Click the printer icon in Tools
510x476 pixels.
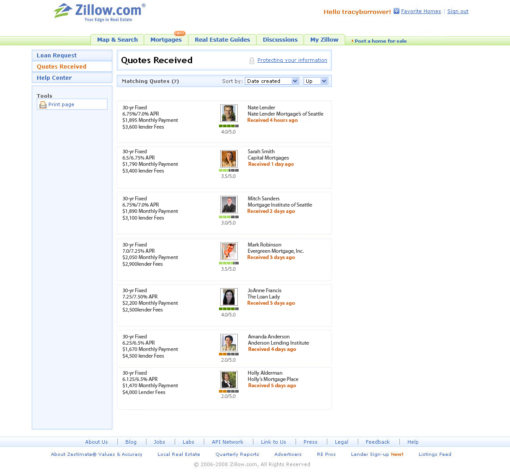pyautogui.click(x=43, y=105)
